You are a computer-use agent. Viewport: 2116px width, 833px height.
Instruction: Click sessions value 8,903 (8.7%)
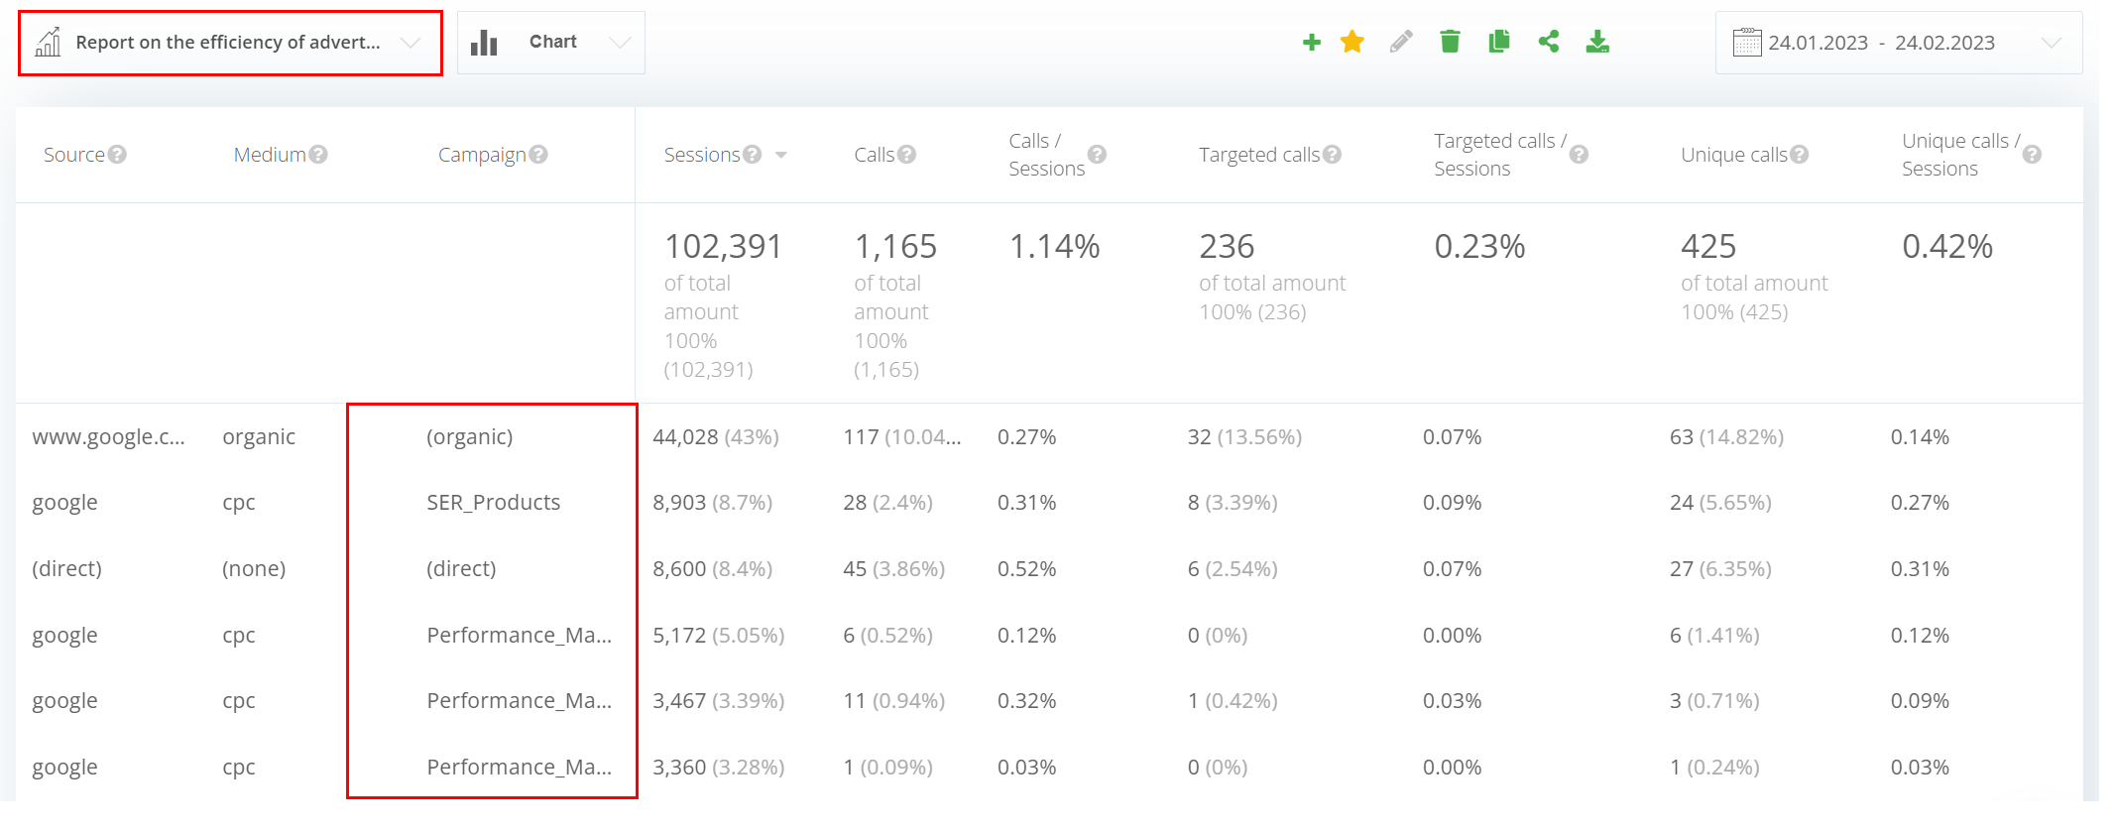[x=712, y=503]
